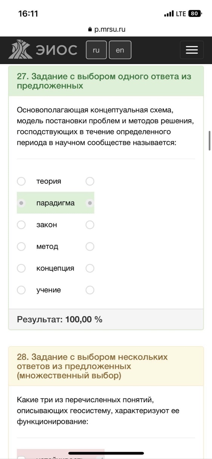
Task: Select the left radio button for концепция
Action: click(x=22, y=268)
